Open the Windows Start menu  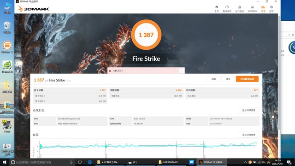[x=5, y=162]
